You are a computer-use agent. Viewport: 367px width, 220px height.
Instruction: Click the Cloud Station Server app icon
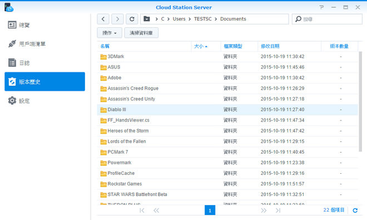(x=9, y=7)
